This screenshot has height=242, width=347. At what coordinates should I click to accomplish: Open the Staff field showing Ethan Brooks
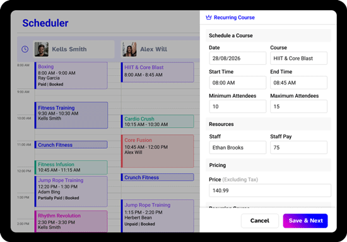237,147
